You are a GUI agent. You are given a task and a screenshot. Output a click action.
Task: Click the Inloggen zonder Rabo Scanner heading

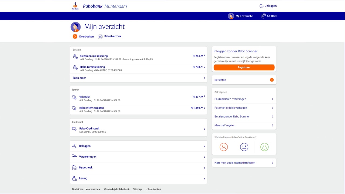(x=236, y=51)
